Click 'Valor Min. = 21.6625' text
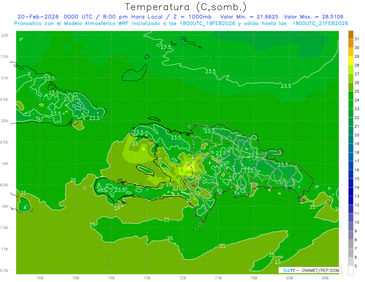Image resolution: width=365 pixels, height=282 pixels. click(x=249, y=17)
